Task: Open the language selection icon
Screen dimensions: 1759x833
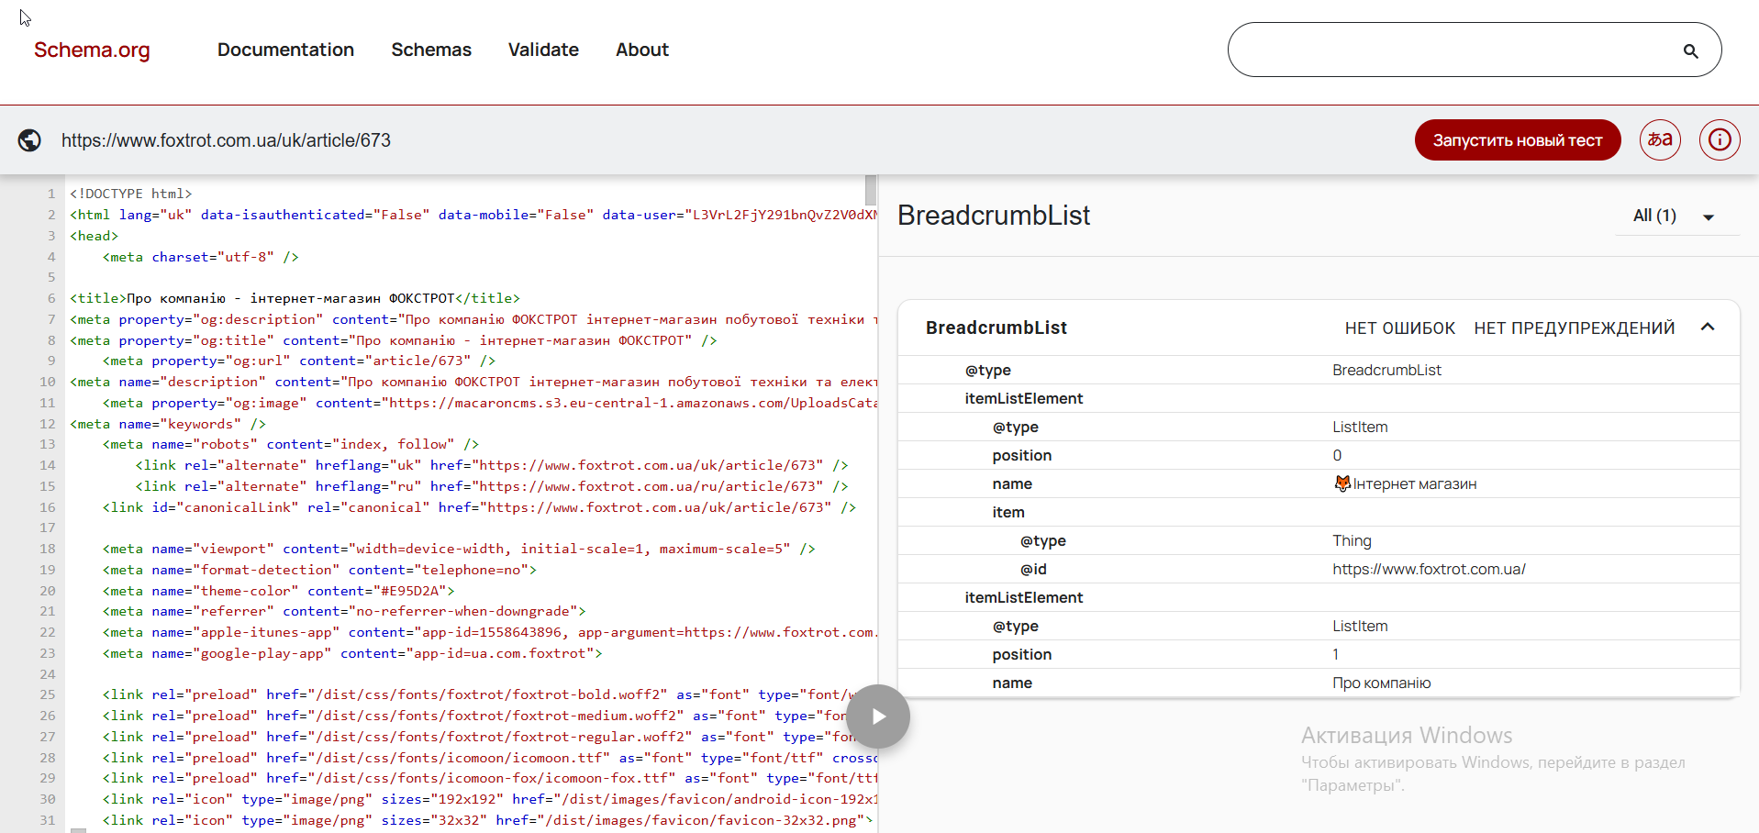Action: pyautogui.click(x=1660, y=140)
